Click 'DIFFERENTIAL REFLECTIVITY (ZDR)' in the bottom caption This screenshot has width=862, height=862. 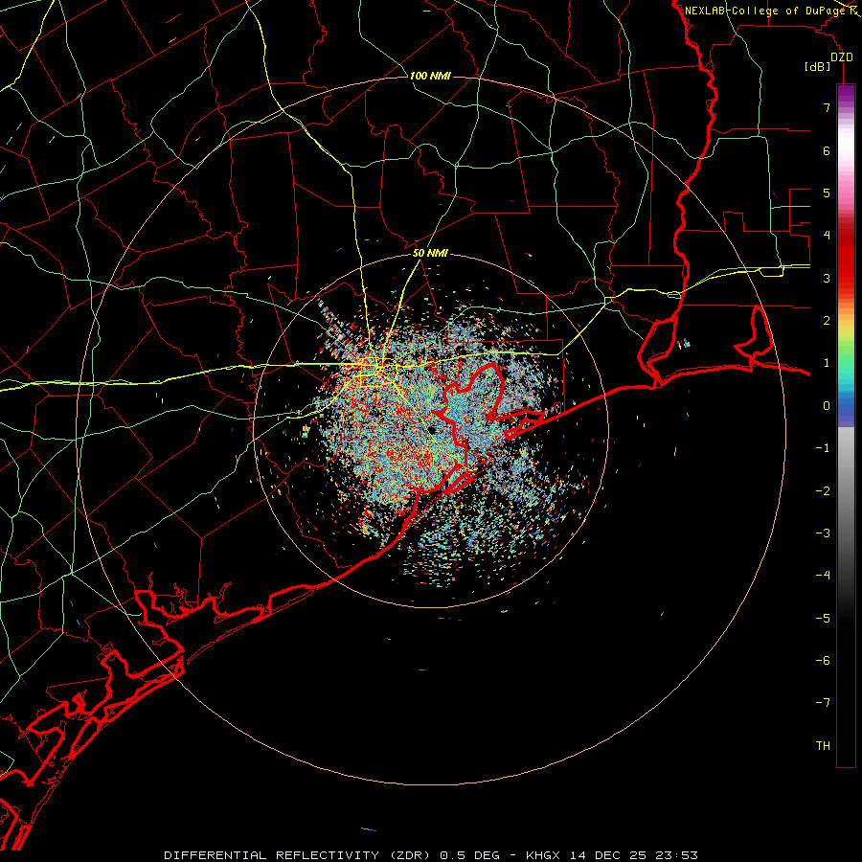[x=299, y=855]
